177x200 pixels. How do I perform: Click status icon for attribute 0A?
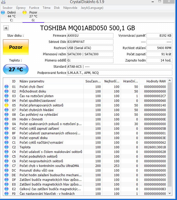coord(6,124)
